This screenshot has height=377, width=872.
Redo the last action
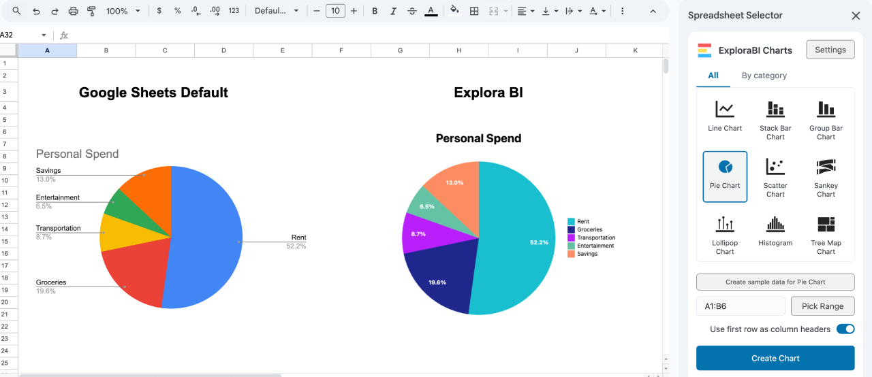tap(54, 11)
